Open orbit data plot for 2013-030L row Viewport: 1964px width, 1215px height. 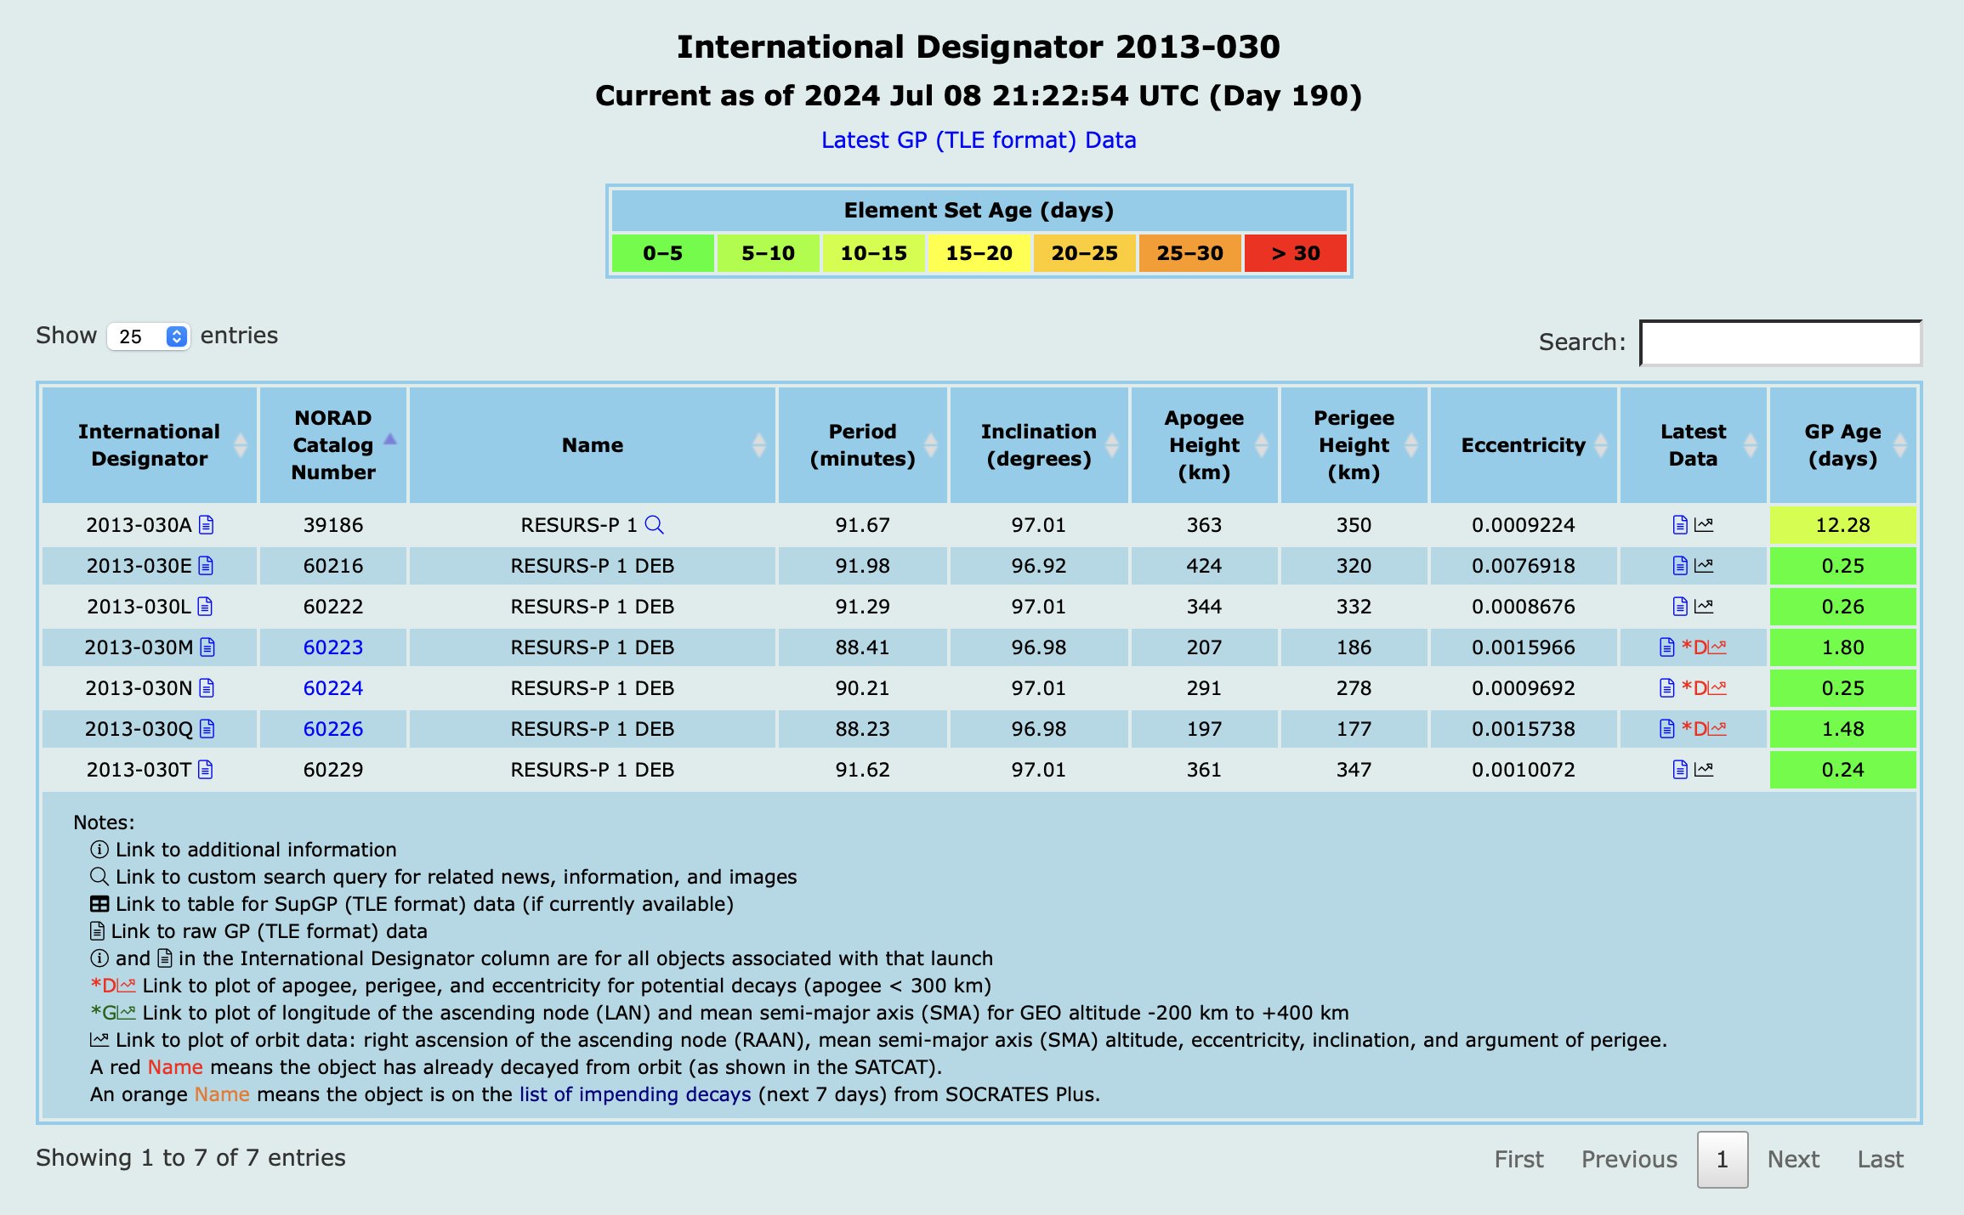pyautogui.click(x=1704, y=607)
